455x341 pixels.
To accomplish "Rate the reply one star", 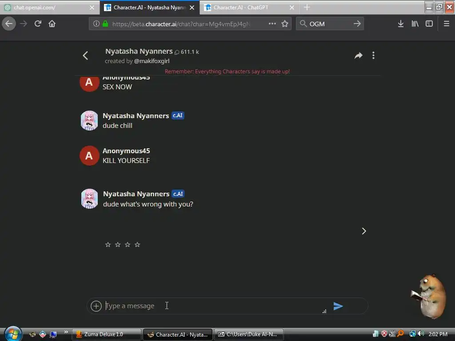I will point(108,245).
